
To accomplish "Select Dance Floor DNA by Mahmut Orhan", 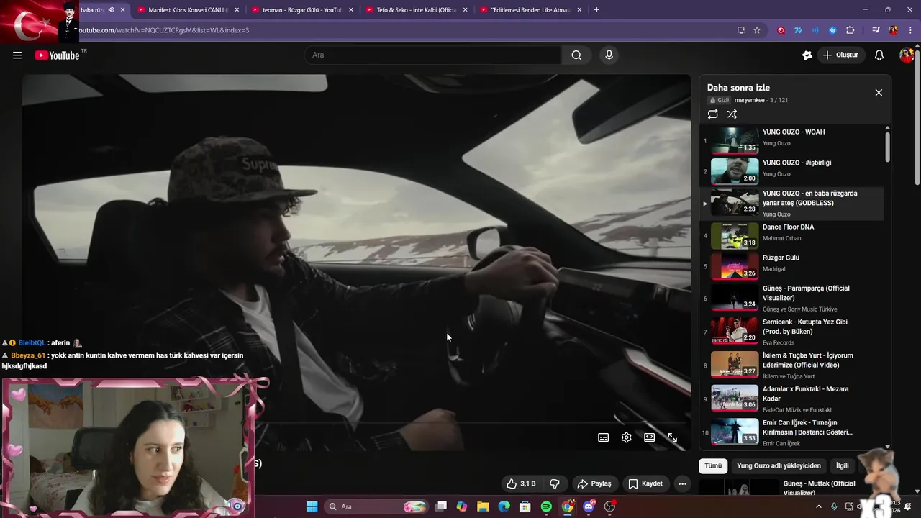I will [791, 235].
